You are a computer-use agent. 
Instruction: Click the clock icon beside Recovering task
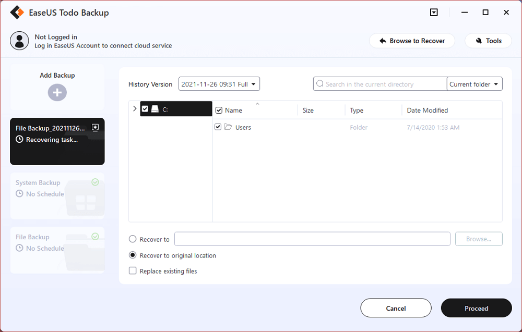pos(20,140)
